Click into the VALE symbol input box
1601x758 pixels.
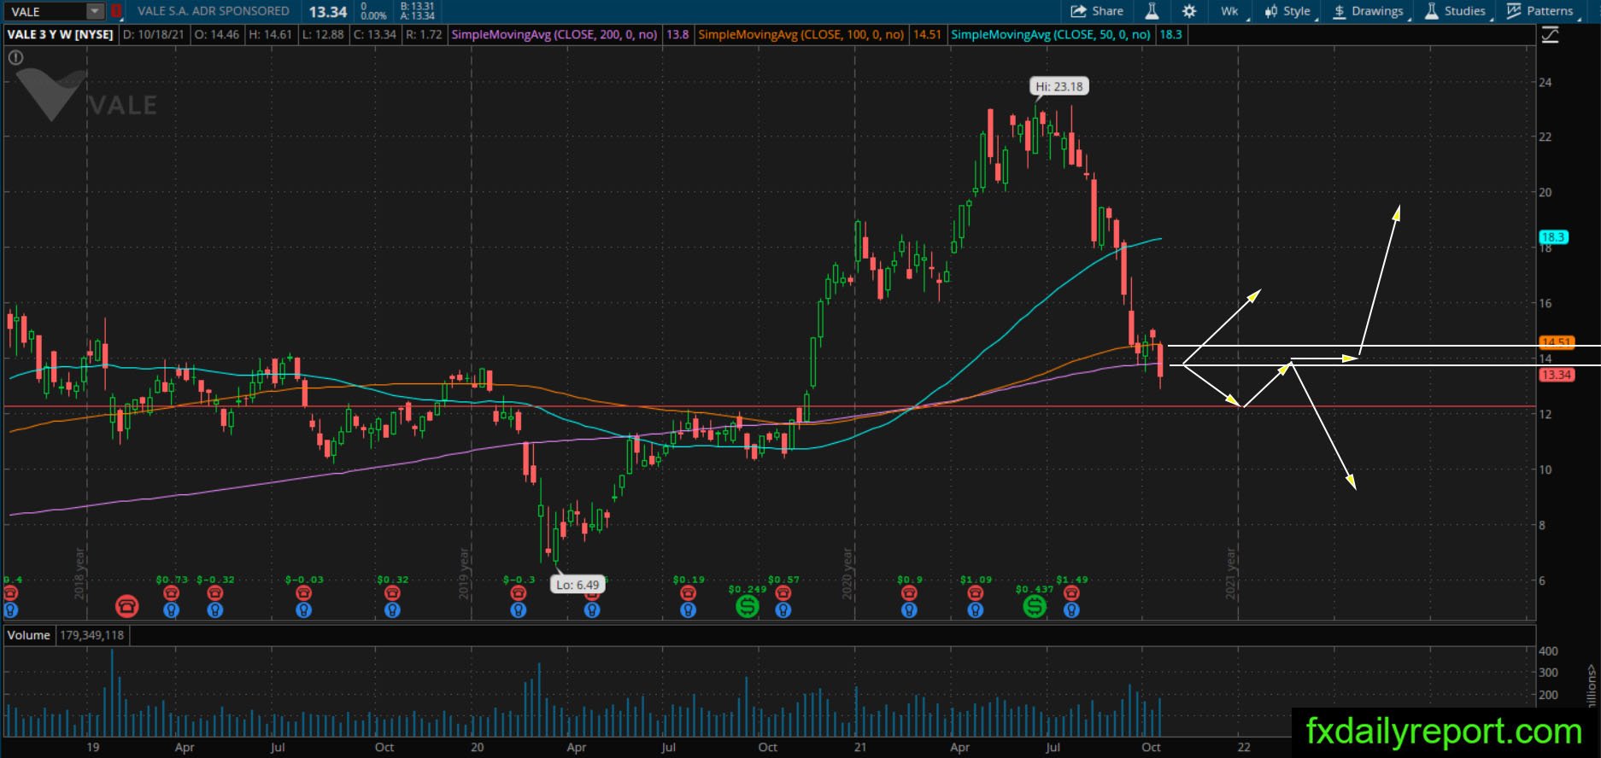pyautogui.click(x=46, y=11)
